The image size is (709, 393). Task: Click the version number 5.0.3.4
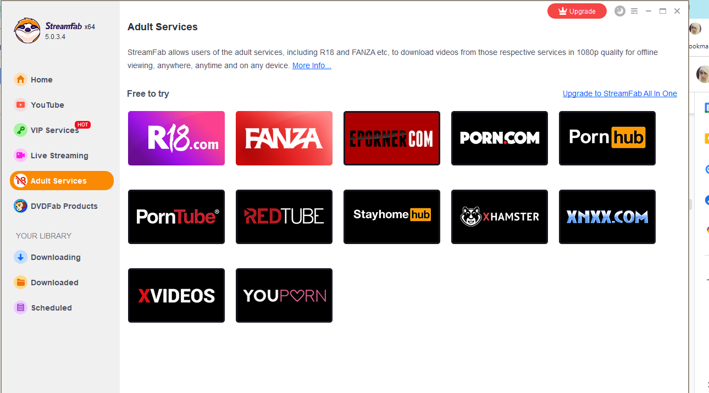[56, 37]
